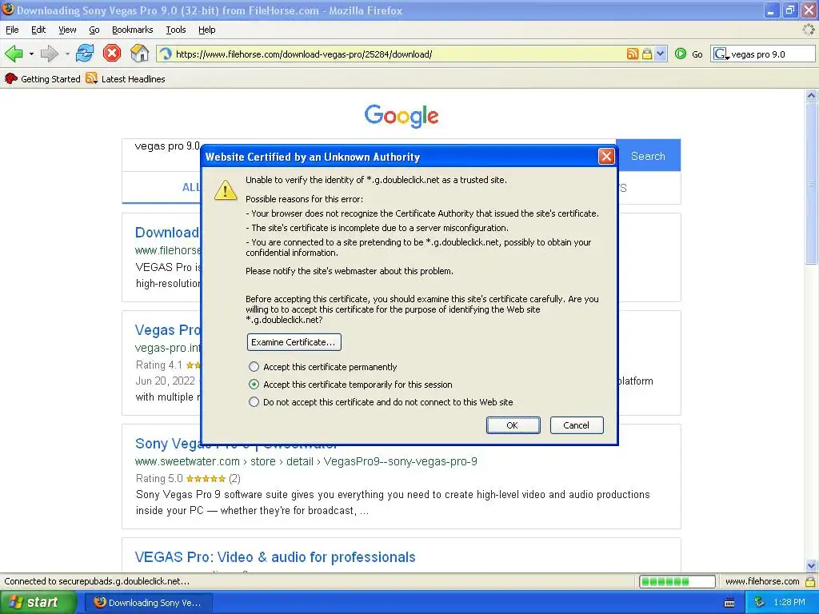Click the blue Search button
The height and width of the screenshot is (614, 819).
(648, 156)
